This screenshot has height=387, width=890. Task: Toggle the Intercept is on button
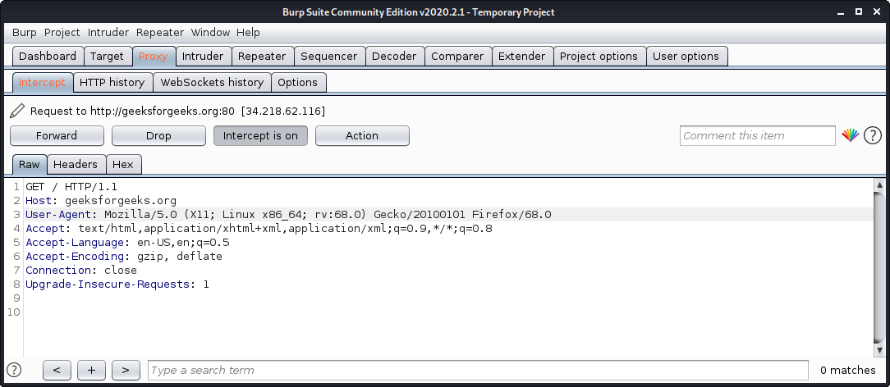coord(260,135)
